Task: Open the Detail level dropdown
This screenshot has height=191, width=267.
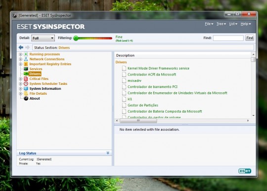Action: pyautogui.click(x=43, y=38)
